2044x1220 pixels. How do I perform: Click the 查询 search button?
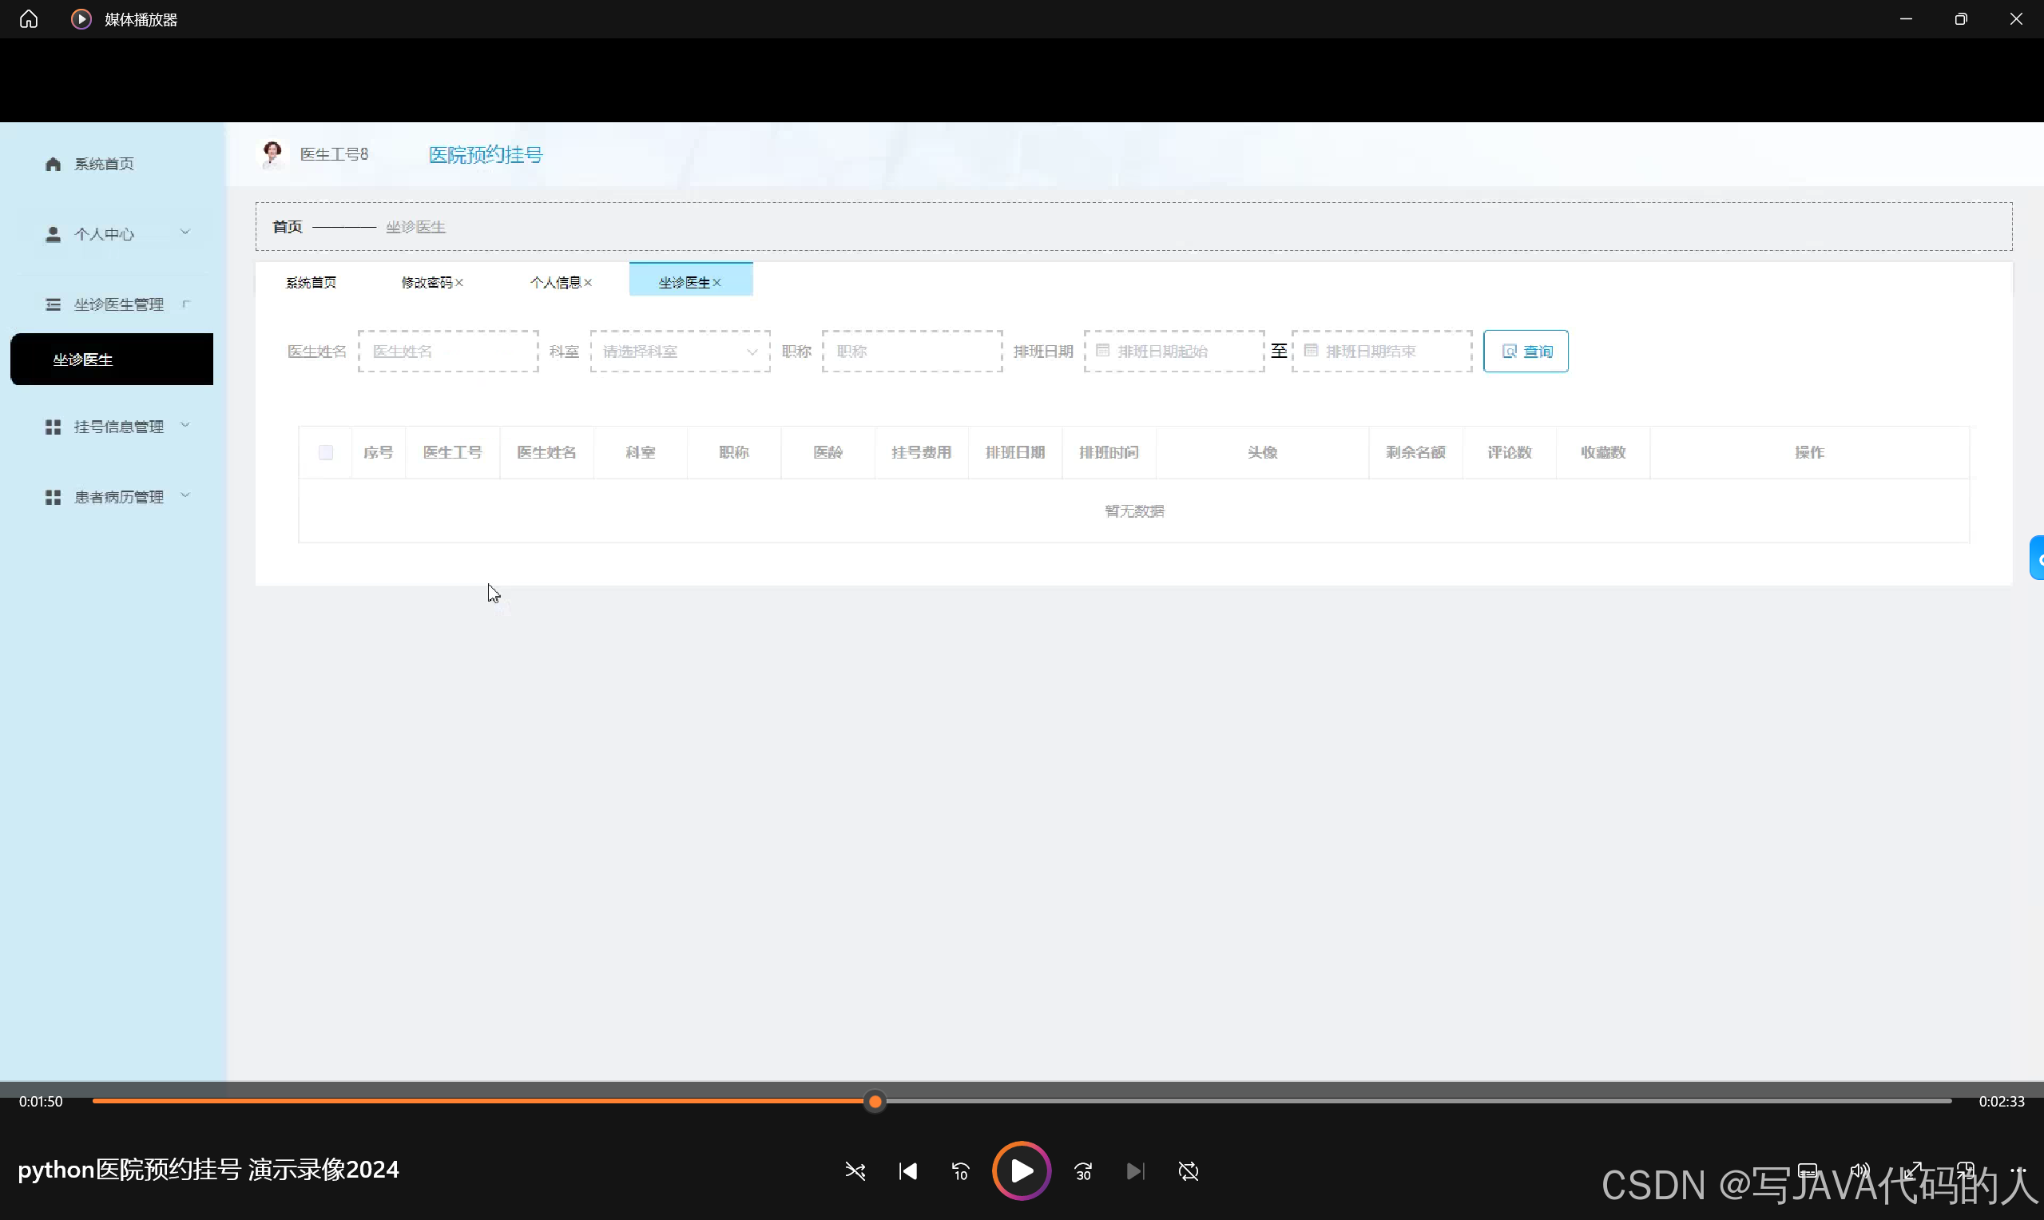point(1526,351)
